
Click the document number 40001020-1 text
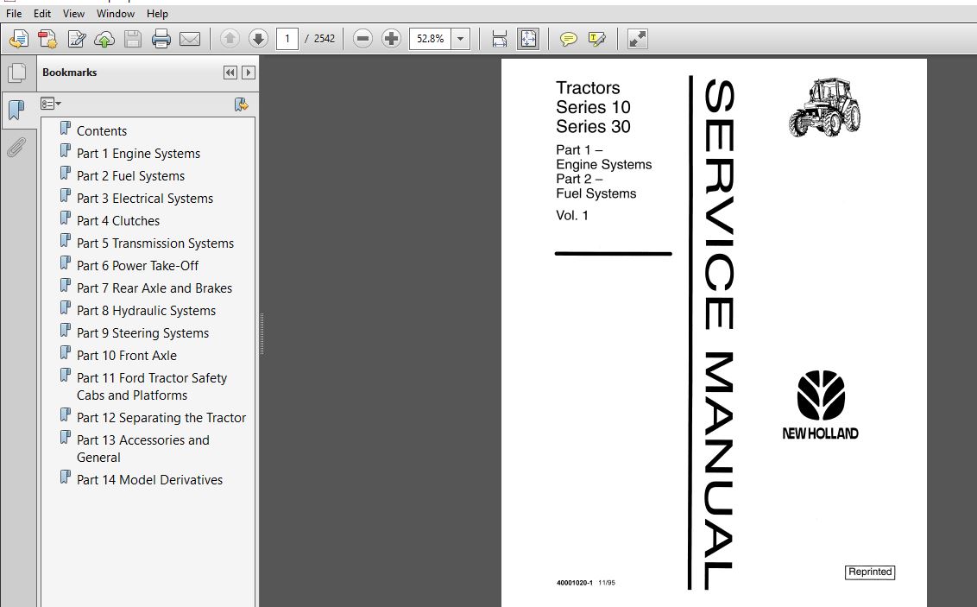pyautogui.click(x=575, y=584)
